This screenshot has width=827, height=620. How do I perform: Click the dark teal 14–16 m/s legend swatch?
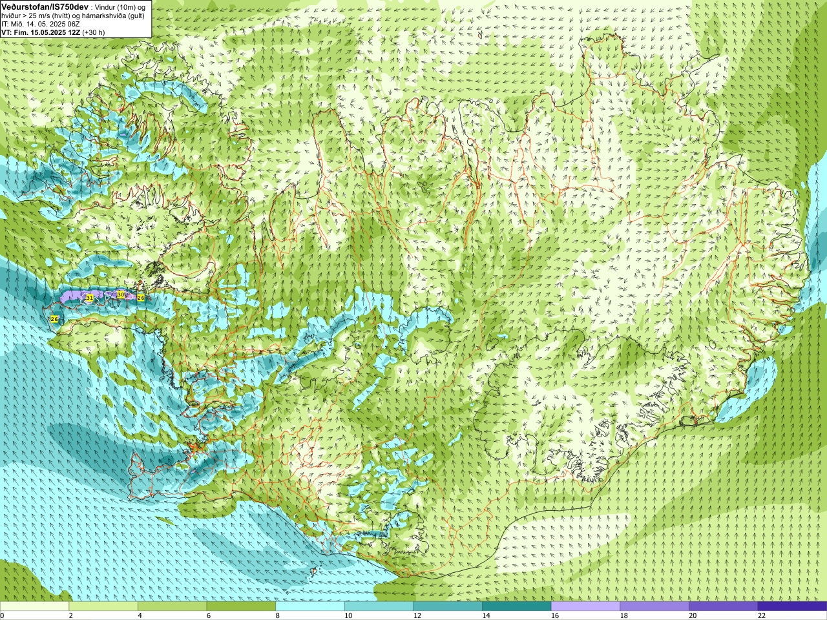click(x=516, y=606)
